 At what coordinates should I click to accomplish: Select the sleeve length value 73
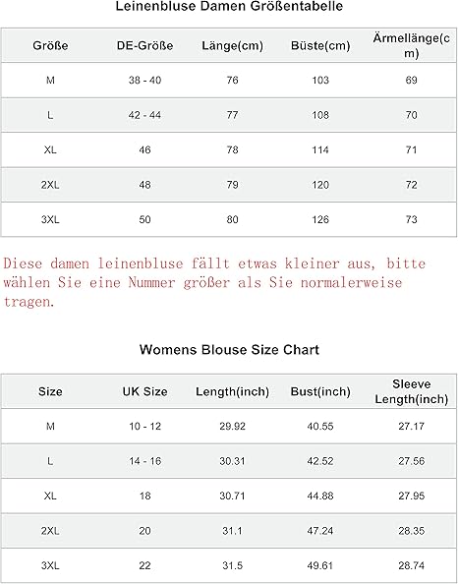pos(411,219)
